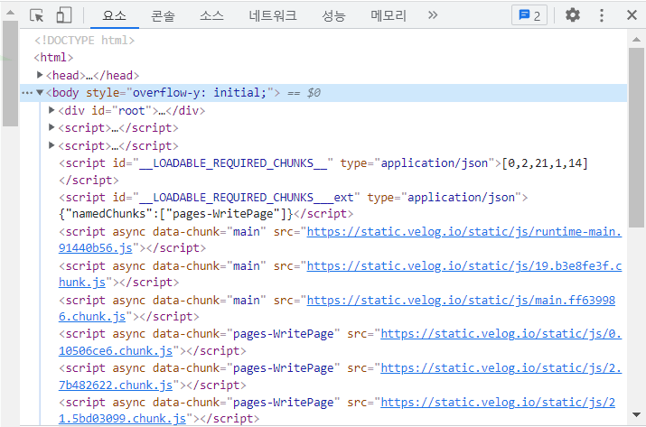
Task: Open DevTools settings gear
Action: (573, 15)
